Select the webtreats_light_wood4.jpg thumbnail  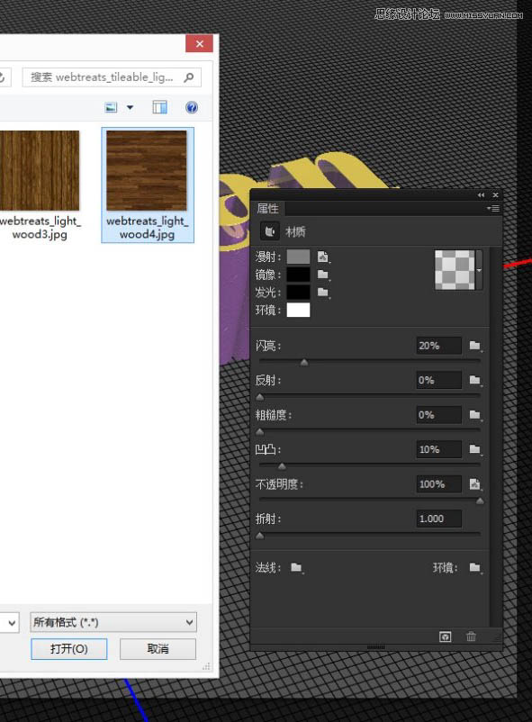tap(148, 185)
